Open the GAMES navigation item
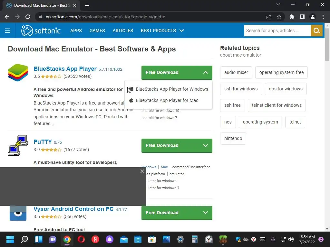 tap(97, 31)
